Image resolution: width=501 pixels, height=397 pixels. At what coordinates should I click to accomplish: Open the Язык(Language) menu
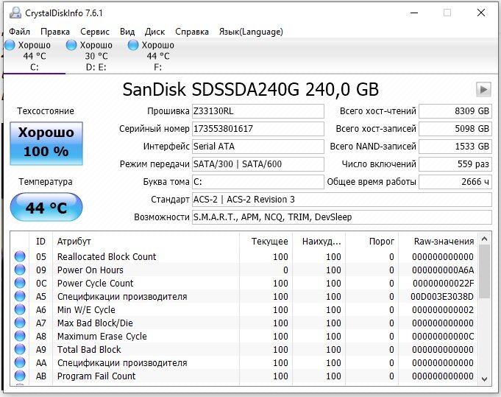251,32
